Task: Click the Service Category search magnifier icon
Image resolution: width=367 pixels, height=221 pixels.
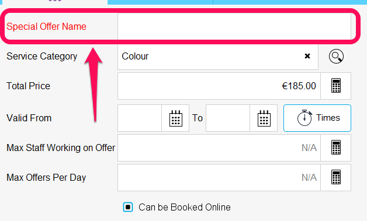Action: coord(336,57)
